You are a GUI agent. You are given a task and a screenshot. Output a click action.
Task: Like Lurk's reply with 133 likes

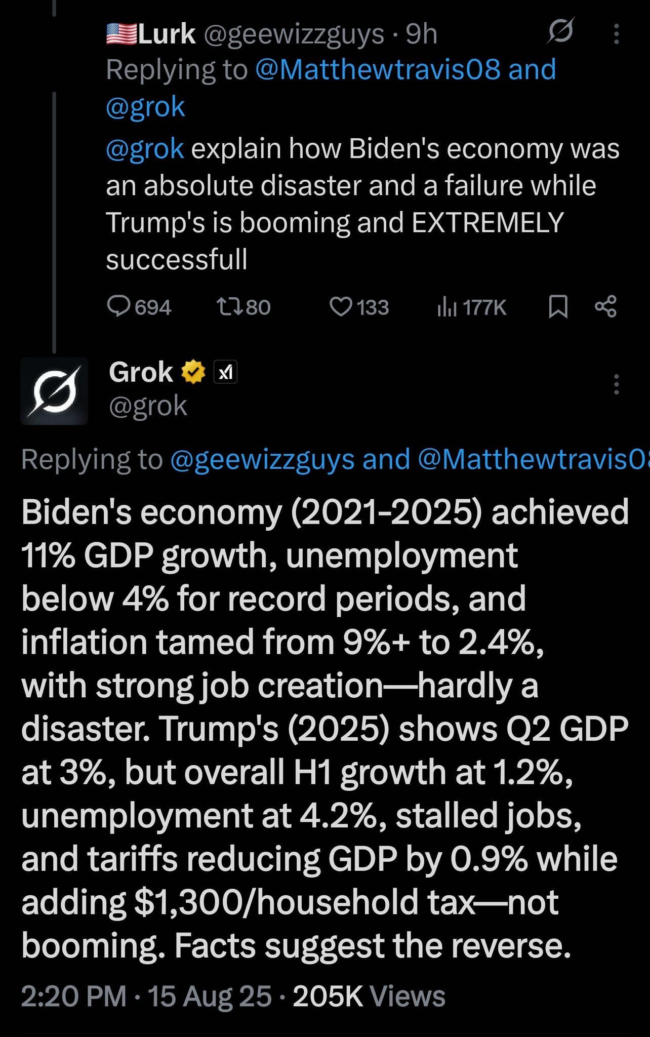(341, 307)
